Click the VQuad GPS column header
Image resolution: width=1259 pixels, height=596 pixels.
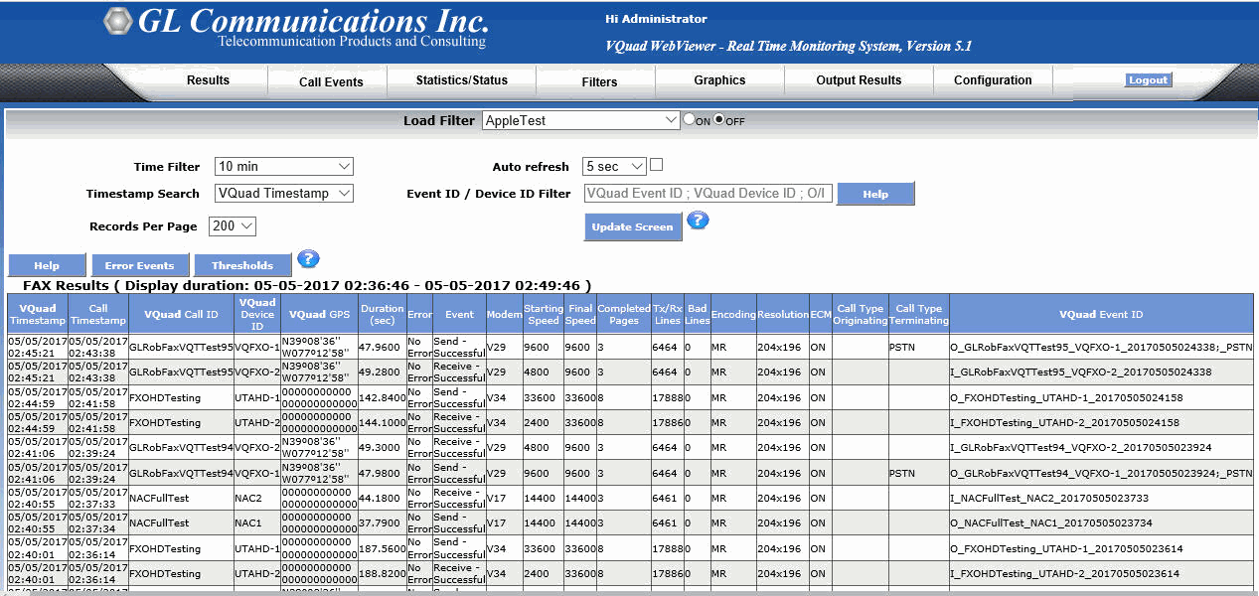pos(319,314)
